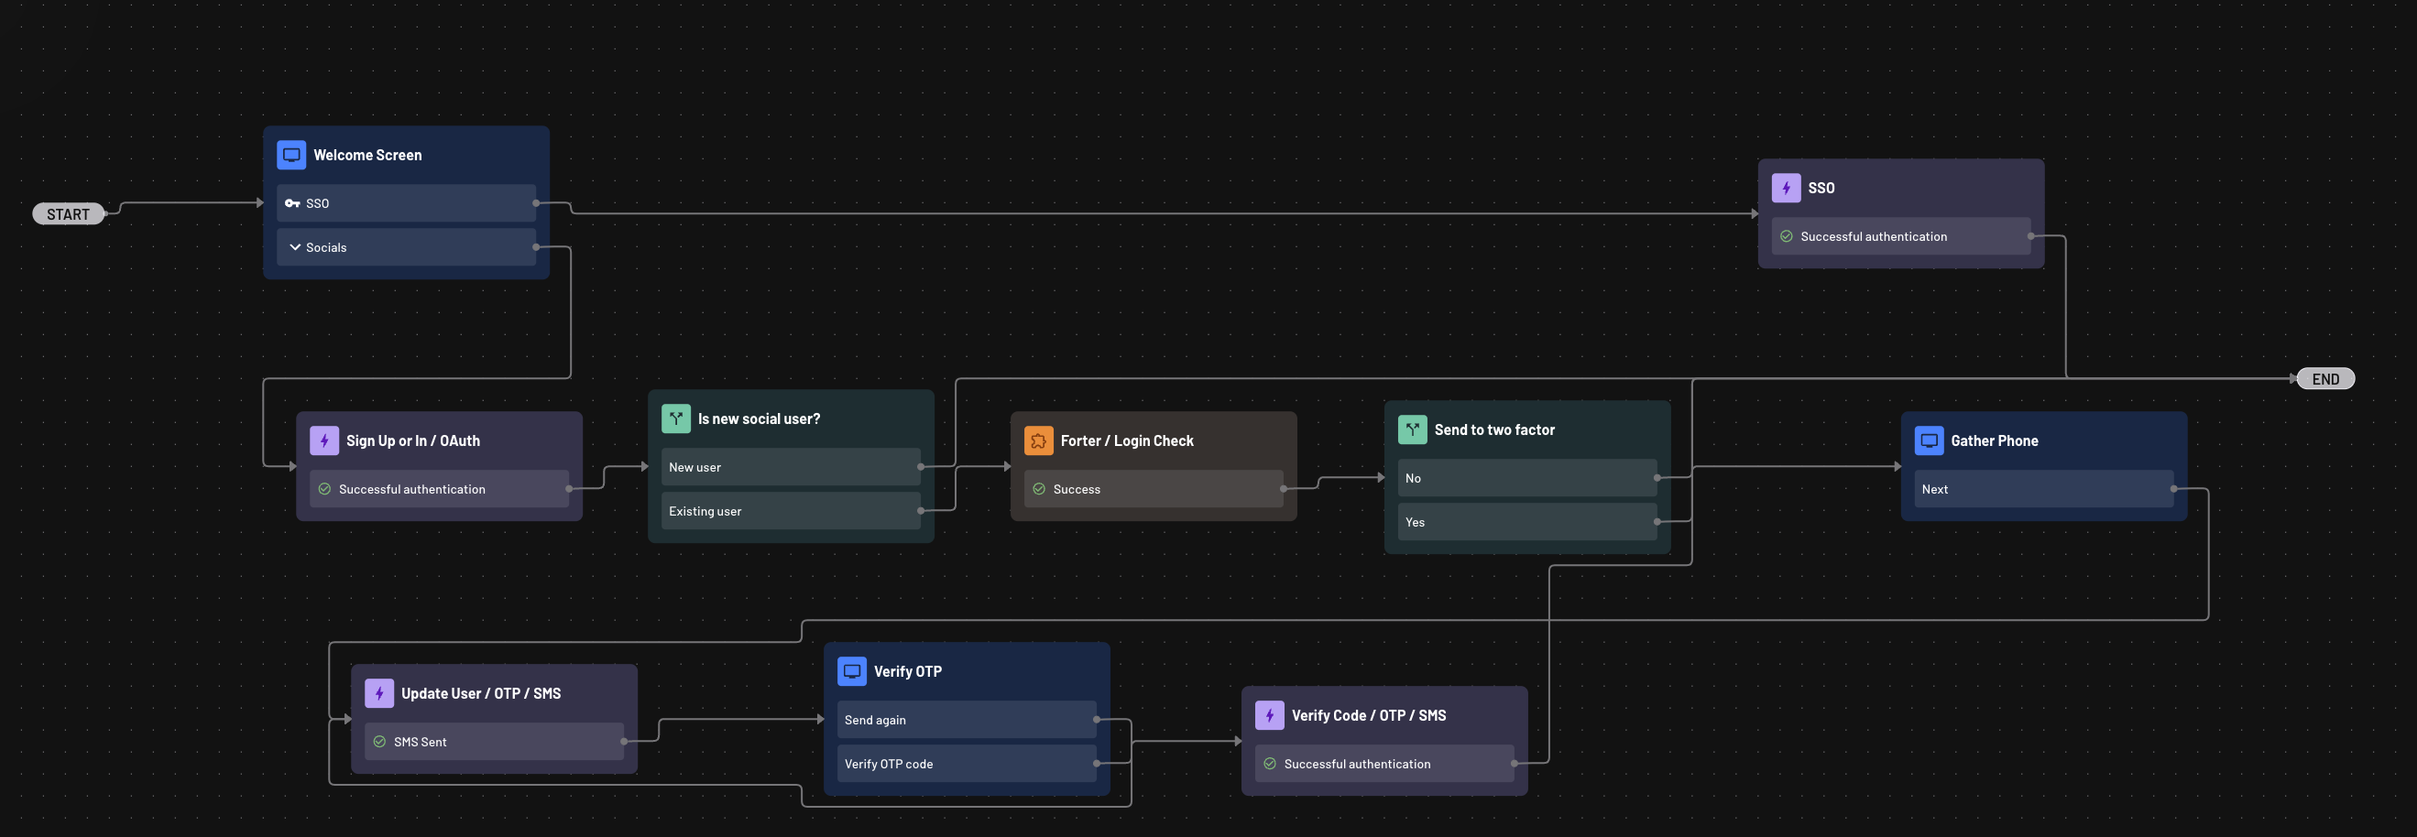
Task: Click the lightning icon on Sign Up or In / OAuth
Action: (x=323, y=440)
